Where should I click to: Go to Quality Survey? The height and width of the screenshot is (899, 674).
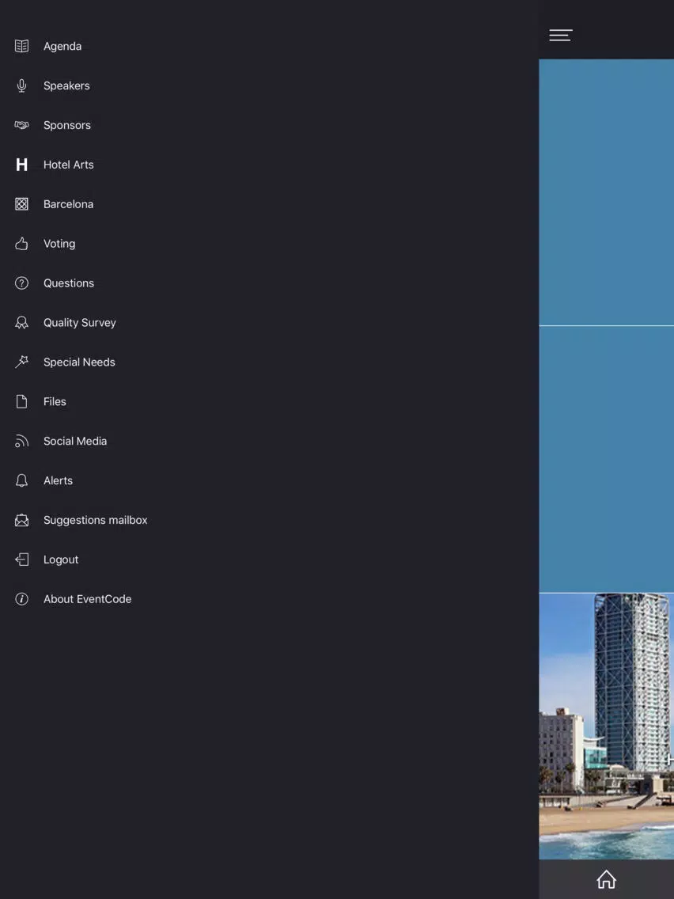click(x=79, y=323)
